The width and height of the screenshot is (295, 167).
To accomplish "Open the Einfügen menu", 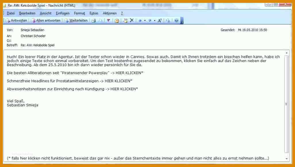I will (x=63, y=14).
